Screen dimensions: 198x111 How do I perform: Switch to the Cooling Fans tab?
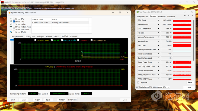[x=30, y=36]
